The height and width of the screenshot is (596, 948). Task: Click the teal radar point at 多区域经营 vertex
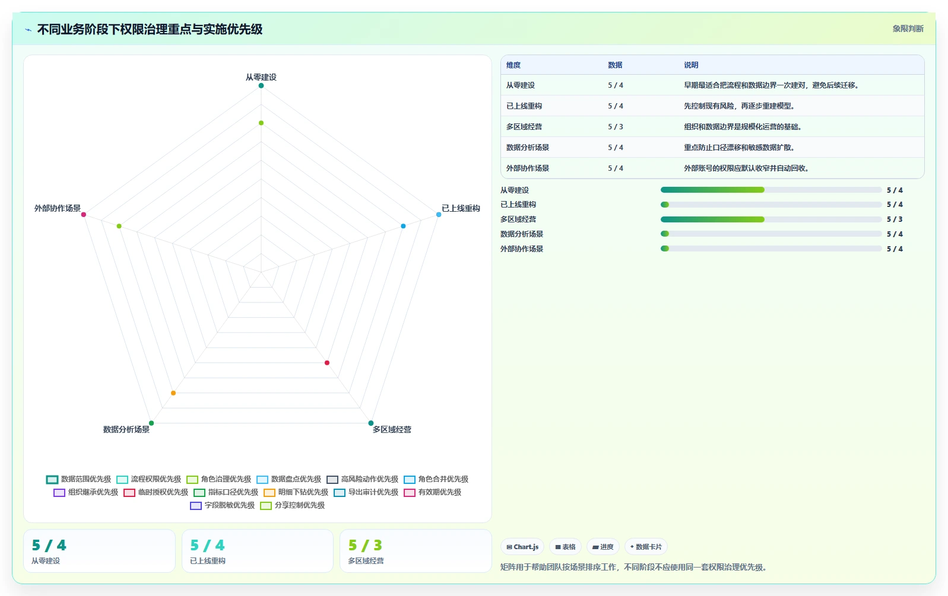click(371, 423)
